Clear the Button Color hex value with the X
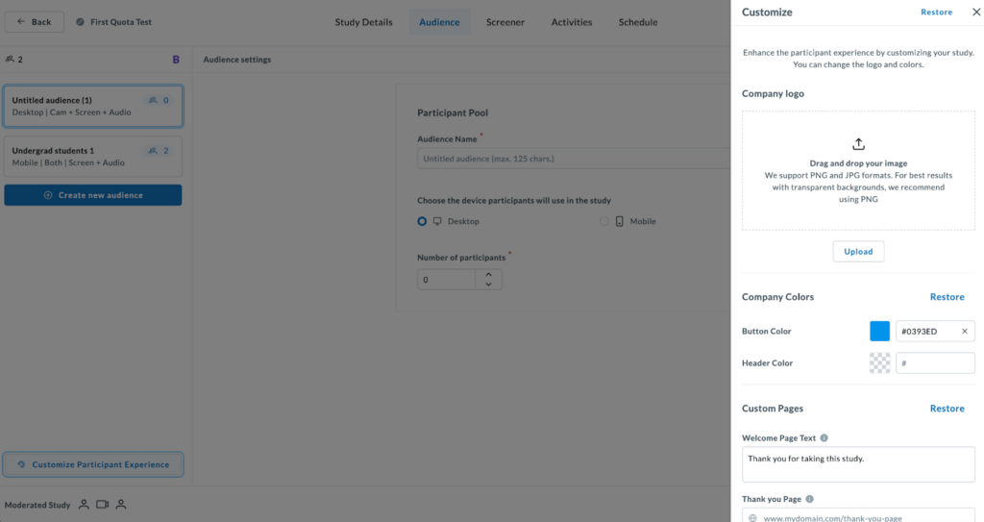This screenshot has height=522, width=984. click(x=965, y=332)
